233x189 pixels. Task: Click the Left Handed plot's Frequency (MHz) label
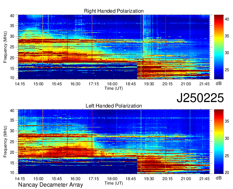coord(5,142)
